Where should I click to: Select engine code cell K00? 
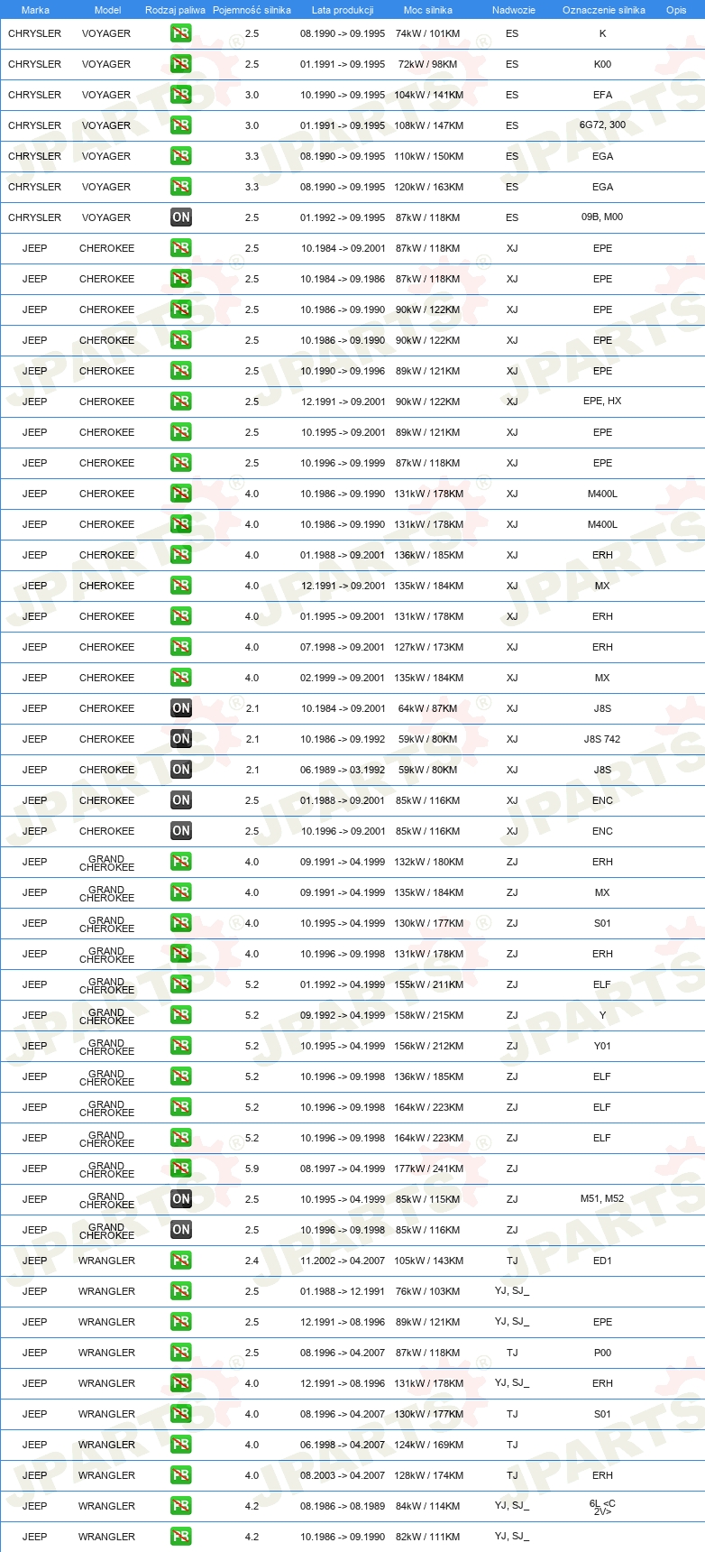click(x=602, y=64)
